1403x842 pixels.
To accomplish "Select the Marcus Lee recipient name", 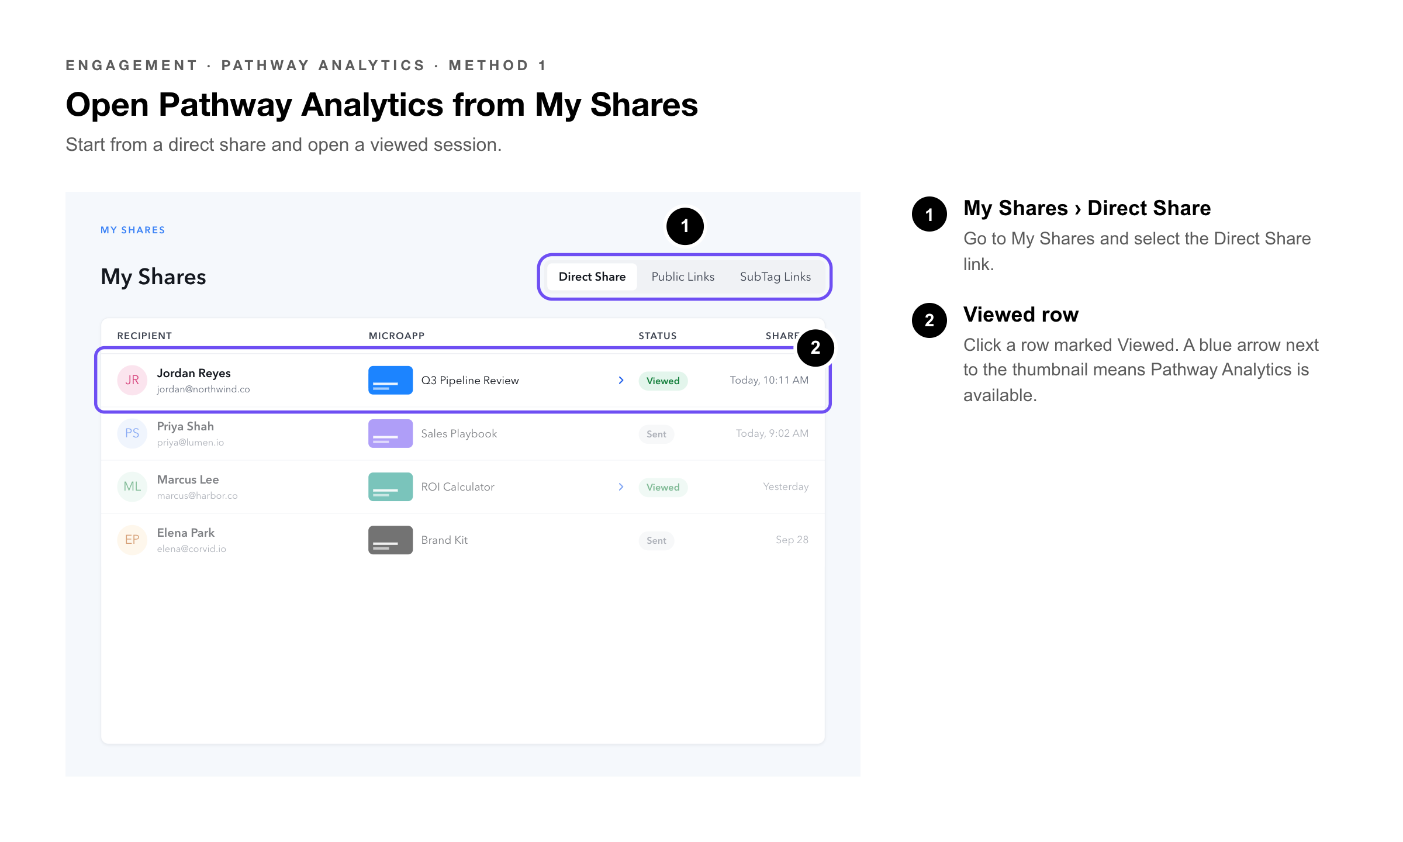I will (x=188, y=479).
